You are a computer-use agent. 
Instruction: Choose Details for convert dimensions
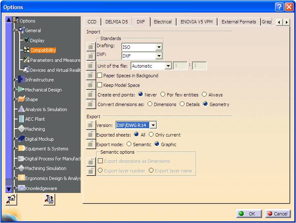coord(182,104)
